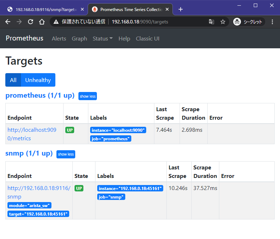This screenshot has height=239, width=280.
Task: Minimize the browser window
Action: click(239, 6)
